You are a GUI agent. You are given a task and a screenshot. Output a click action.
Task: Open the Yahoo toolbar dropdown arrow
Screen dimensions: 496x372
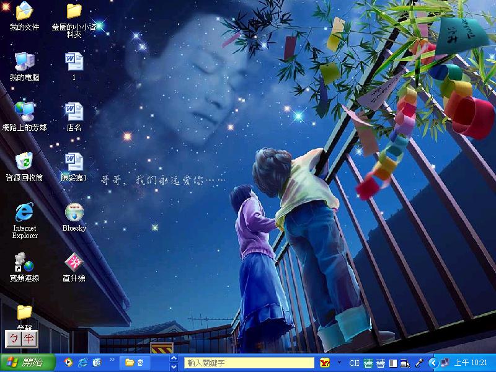coord(339,363)
